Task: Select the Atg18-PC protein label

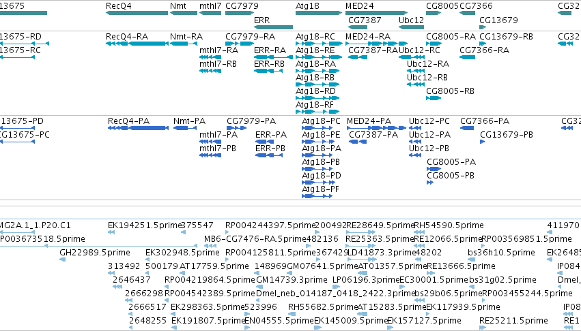Action: coord(322,121)
